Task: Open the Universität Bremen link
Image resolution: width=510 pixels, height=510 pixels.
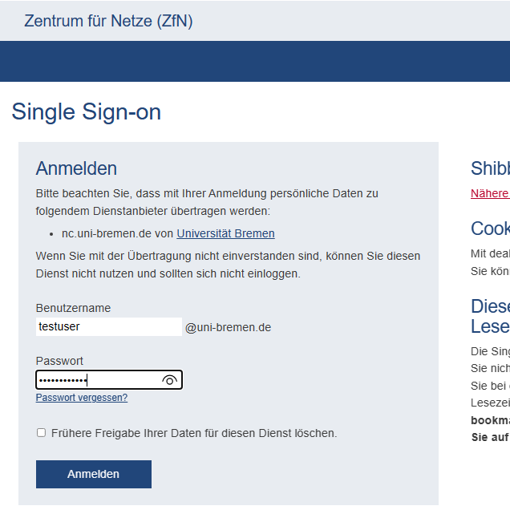Action: (225, 233)
